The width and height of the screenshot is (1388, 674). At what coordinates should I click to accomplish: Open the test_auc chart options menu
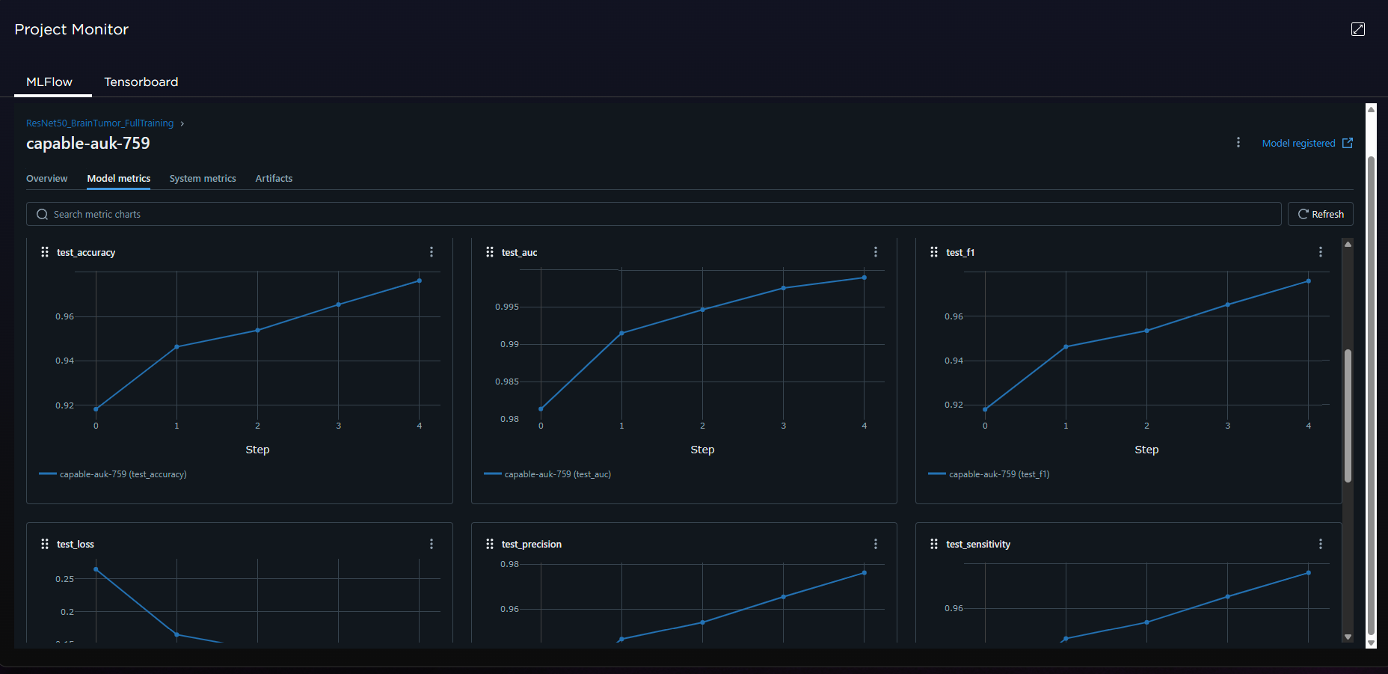876,252
